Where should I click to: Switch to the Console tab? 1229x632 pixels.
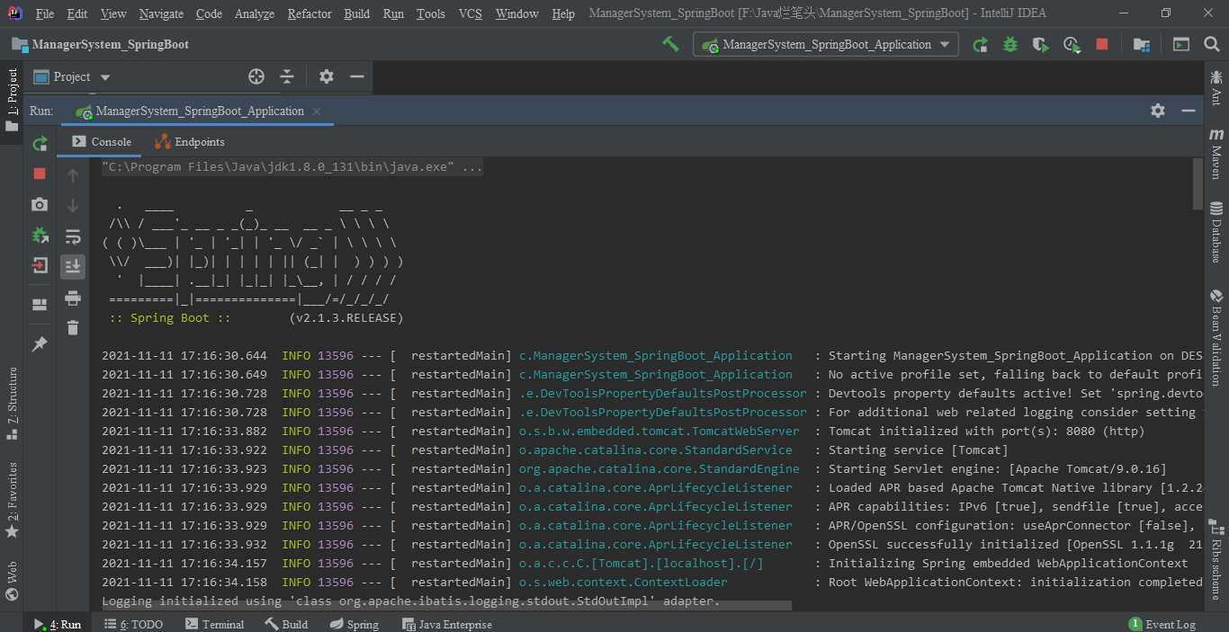(x=102, y=142)
